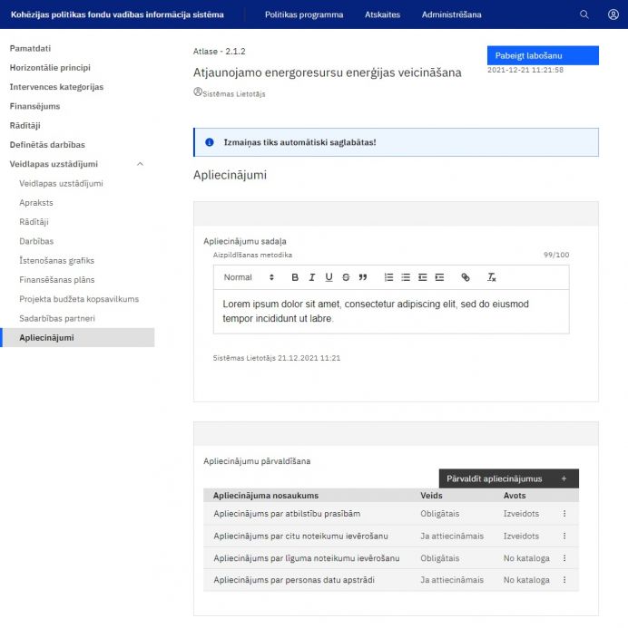The width and height of the screenshot is (628, 628).
Task: Insert hyperlink using link icon
Action: (x=466, y=277)
